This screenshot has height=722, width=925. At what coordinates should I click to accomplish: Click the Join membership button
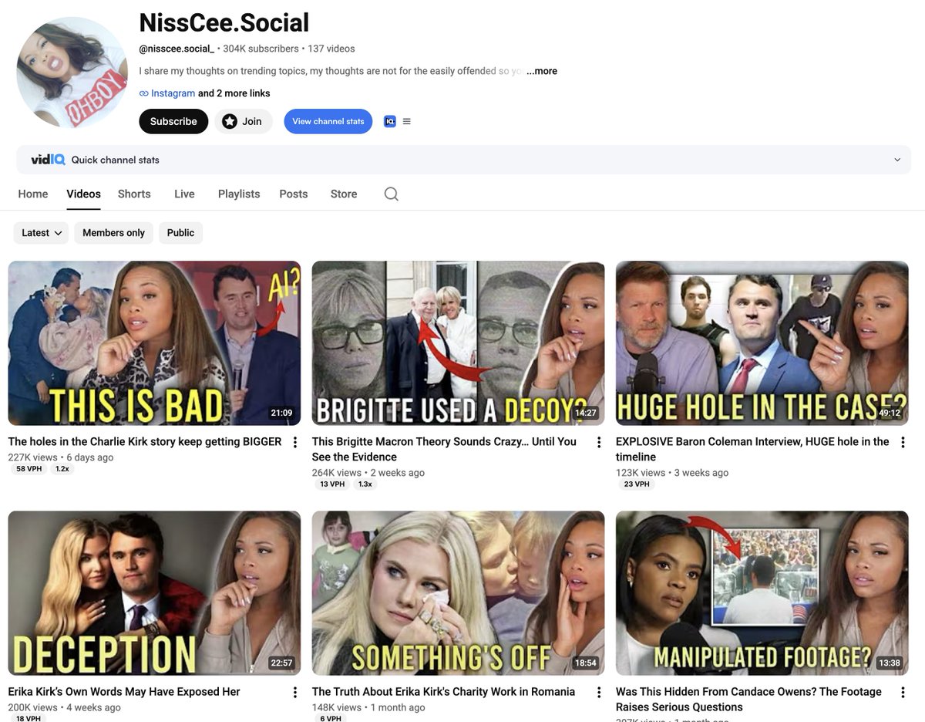pyautogui.click(x=243, y=121)
